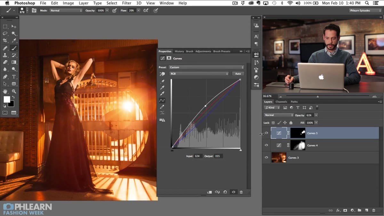Select the Crop tool
This screenshot has width=384, height=216.
click(5, 41)
